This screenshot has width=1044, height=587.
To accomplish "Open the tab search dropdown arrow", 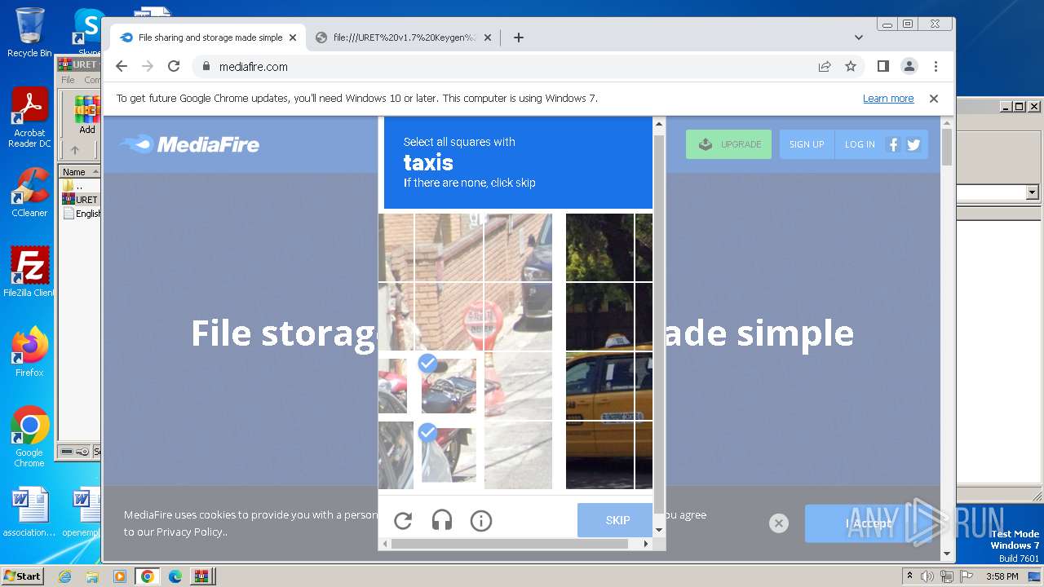I will pyautogui.click(x=859, y=38).
